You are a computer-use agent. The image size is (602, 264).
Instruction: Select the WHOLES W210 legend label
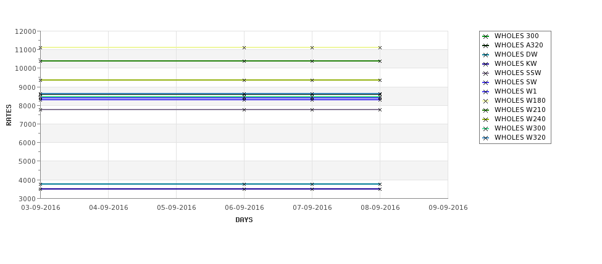click(x=520, y=110)
